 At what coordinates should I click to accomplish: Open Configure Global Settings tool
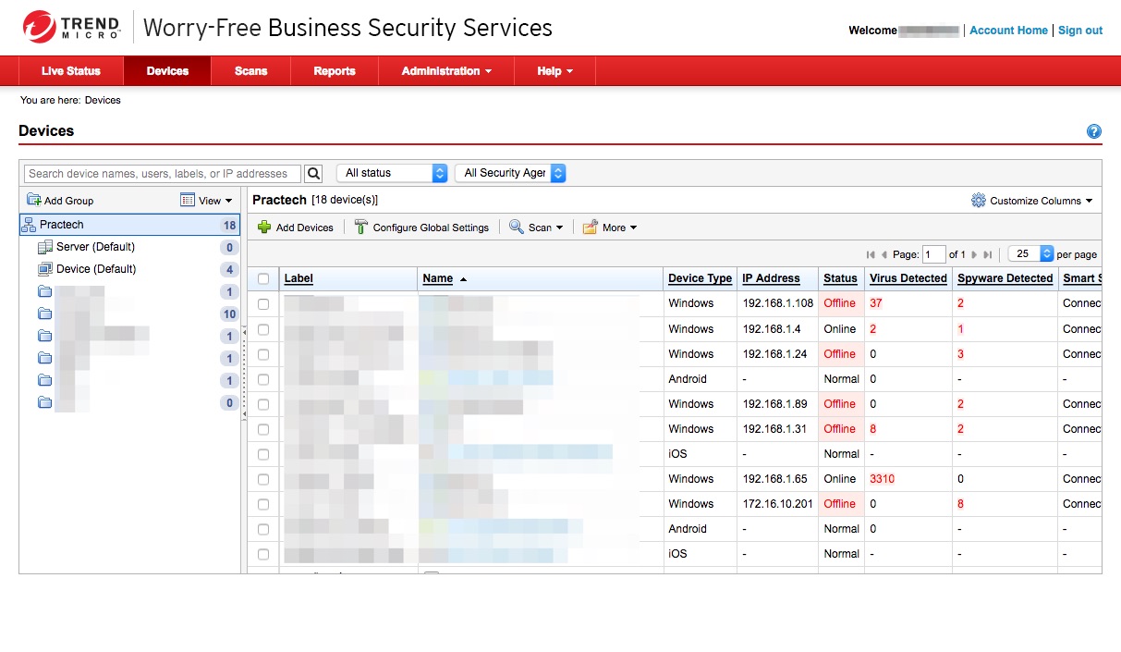tap(421, 228)
